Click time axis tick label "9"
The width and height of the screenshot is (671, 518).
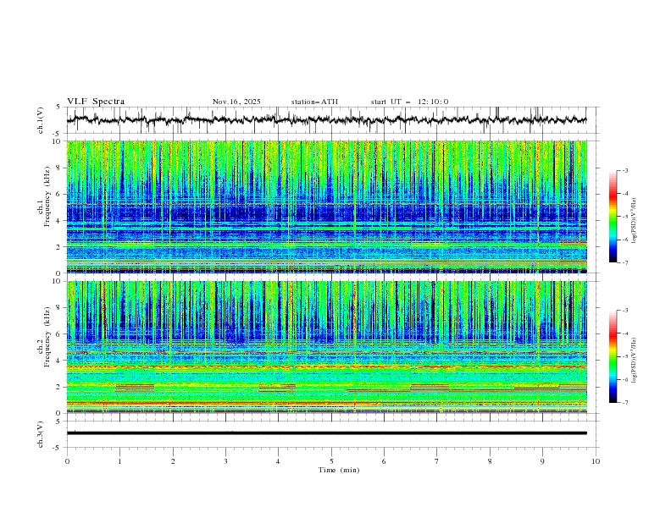[542, 461]
